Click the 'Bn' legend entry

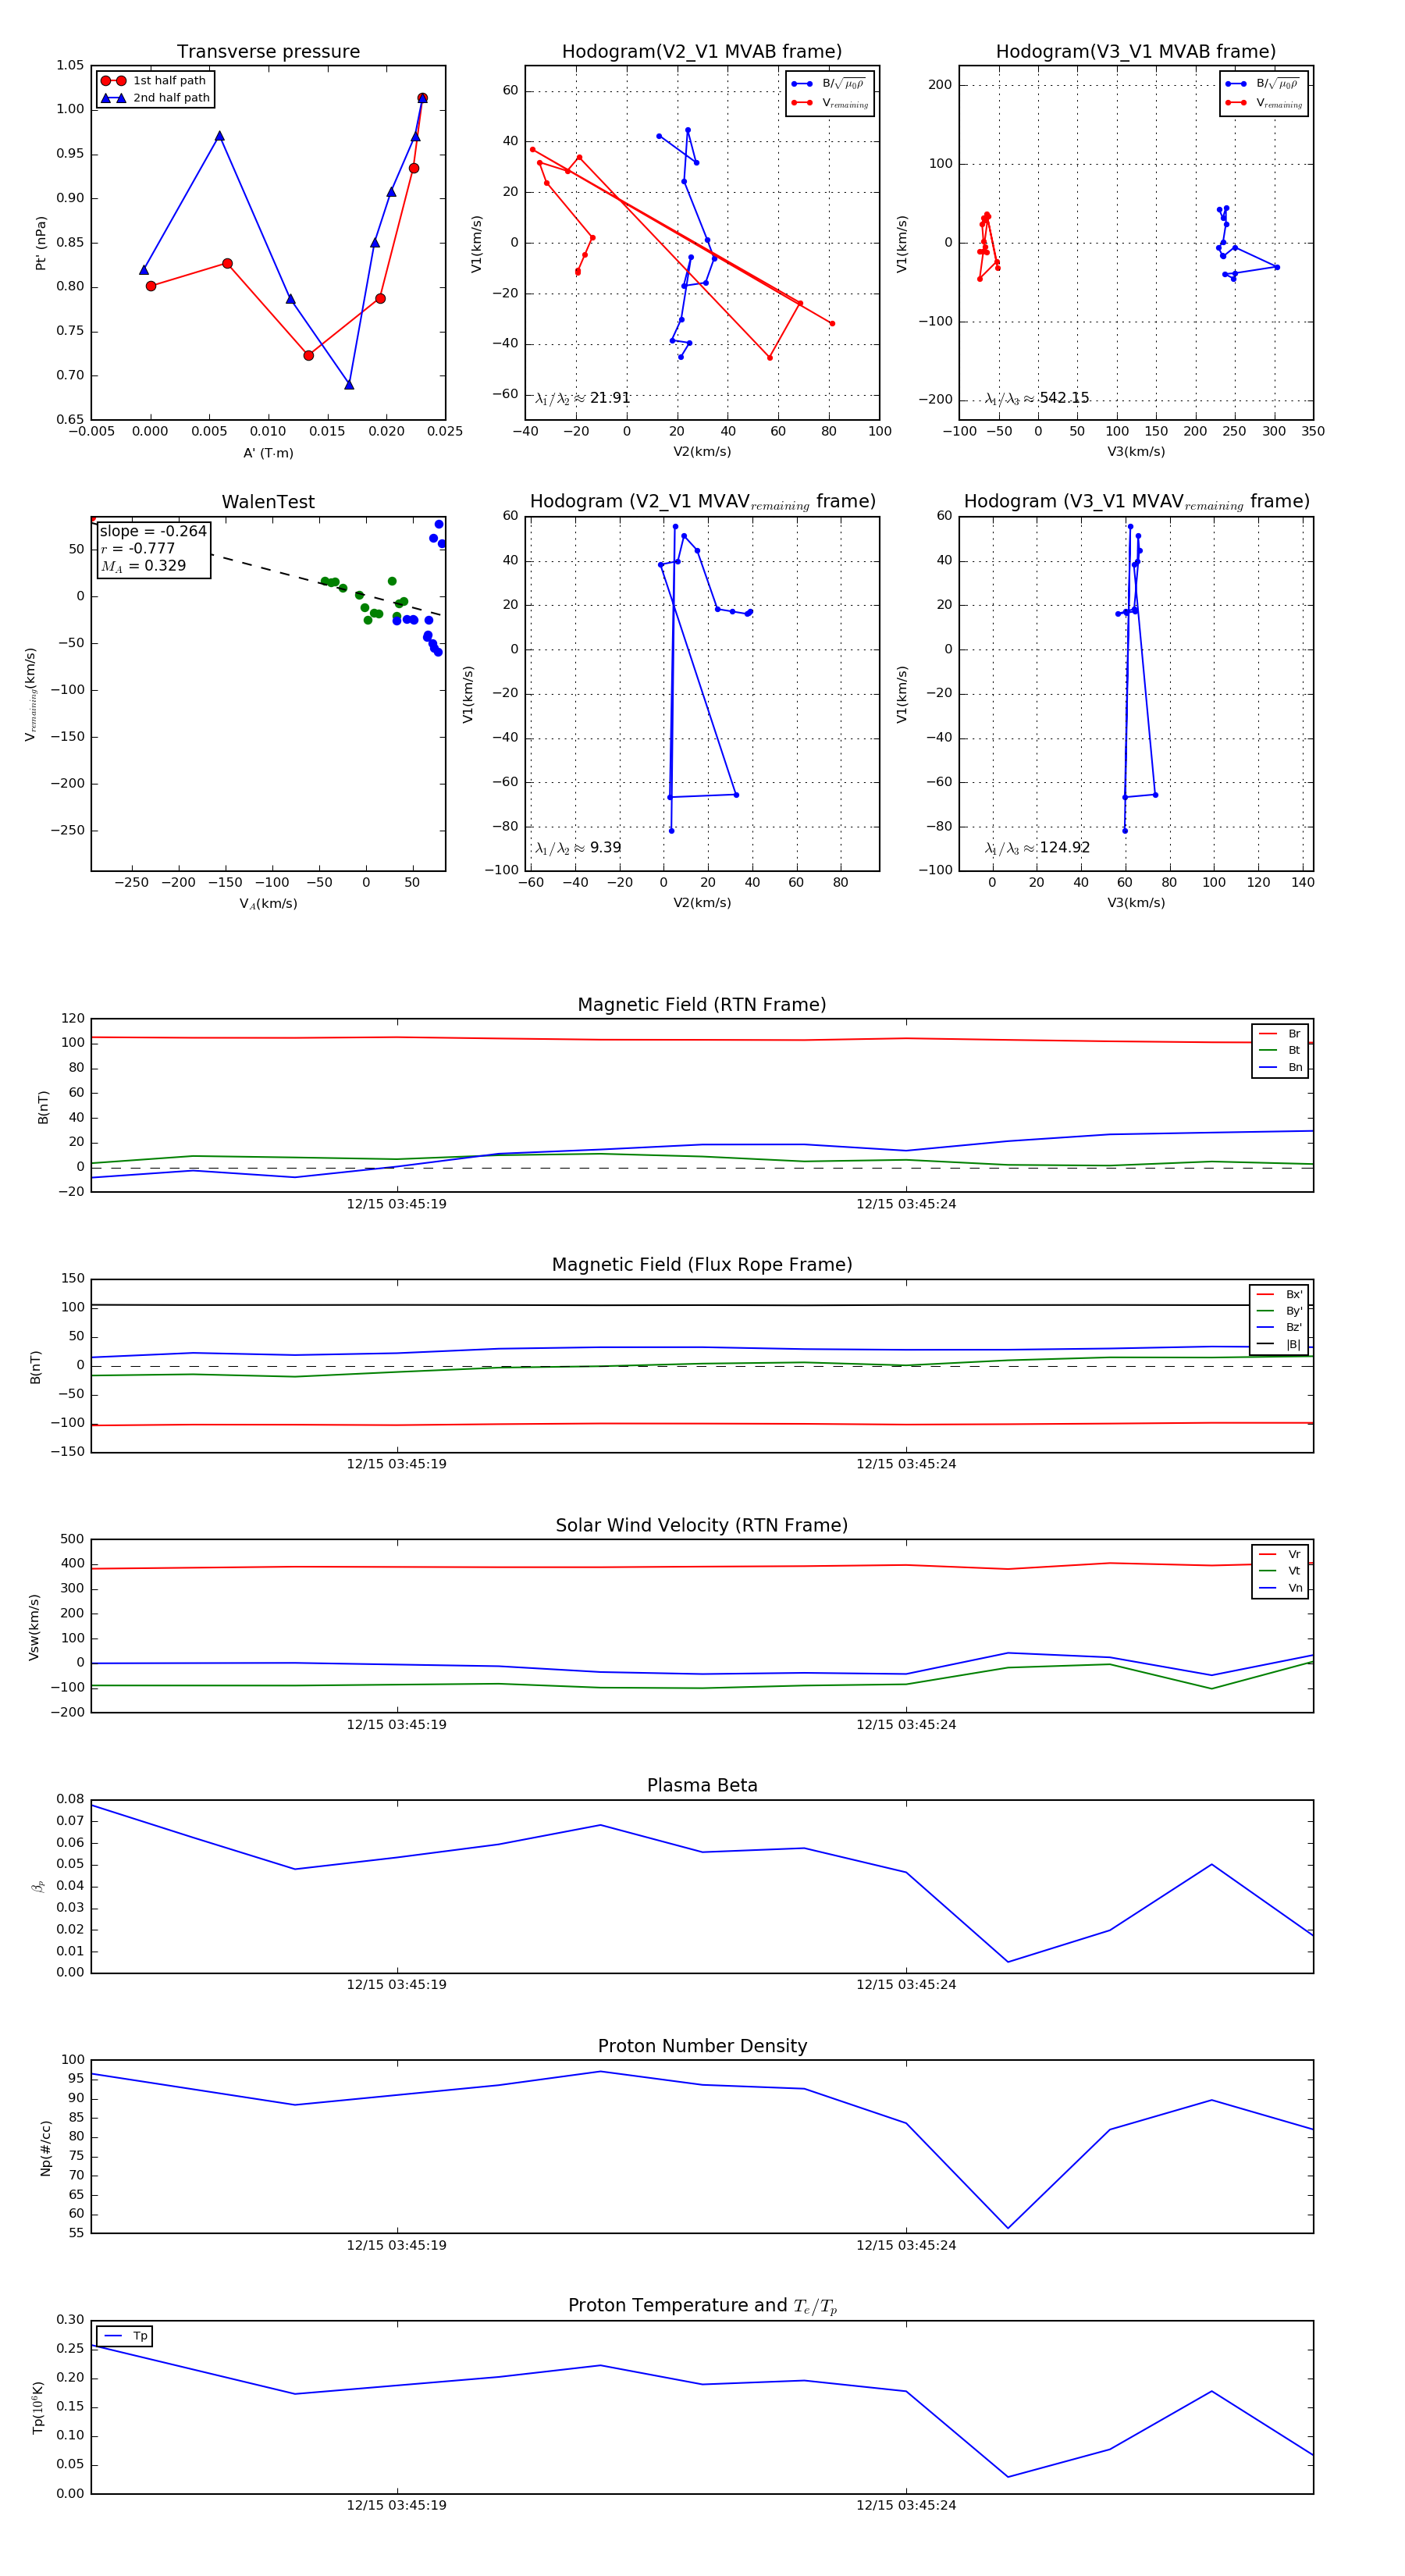(1280, 1067)
